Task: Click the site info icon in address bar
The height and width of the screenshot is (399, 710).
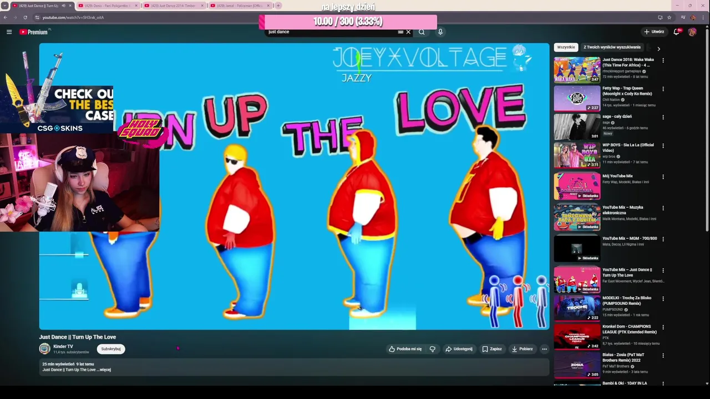Action: (x=37, y=17)
